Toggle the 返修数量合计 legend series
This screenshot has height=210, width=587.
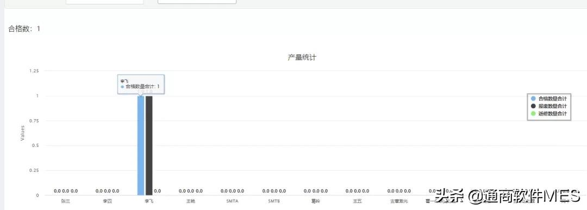click(x=549, y=114)
